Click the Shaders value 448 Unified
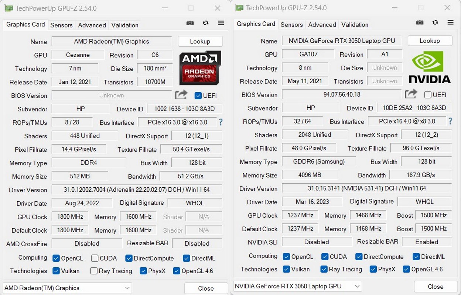 point(85,136)
